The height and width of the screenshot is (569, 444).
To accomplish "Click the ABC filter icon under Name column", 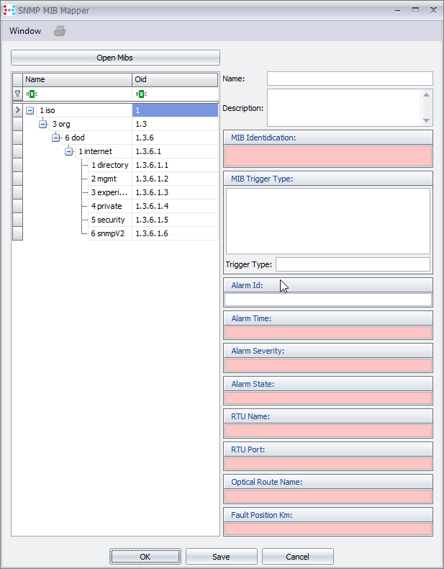I will (32, 94).
